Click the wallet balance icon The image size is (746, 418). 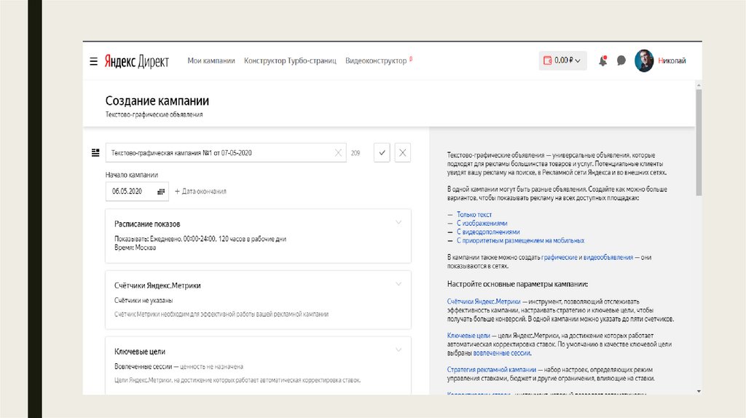point(548,61)
